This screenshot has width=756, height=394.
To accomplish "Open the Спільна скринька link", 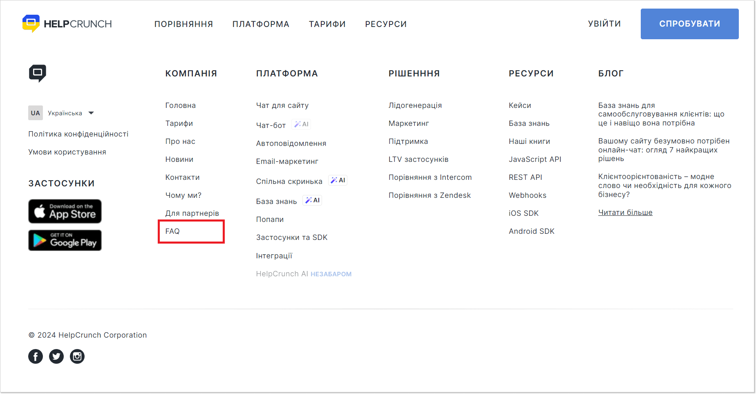I will pyautogui.click(x=289, y=181).
